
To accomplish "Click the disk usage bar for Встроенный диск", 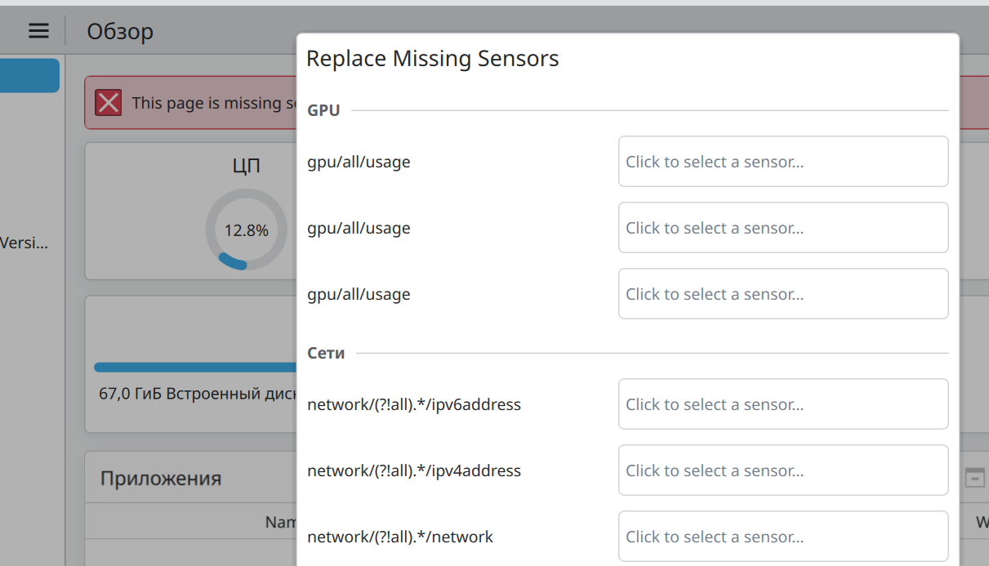I will tap(194, 368).
